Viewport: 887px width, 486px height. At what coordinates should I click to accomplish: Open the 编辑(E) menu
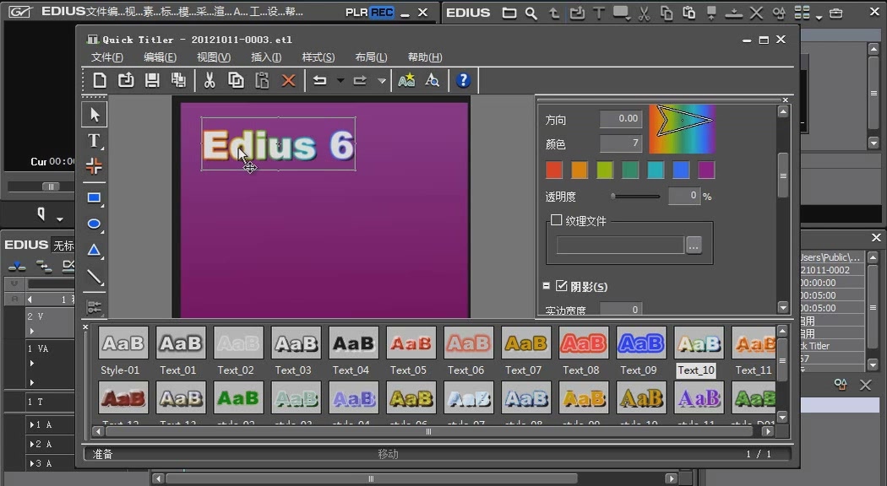161,57
